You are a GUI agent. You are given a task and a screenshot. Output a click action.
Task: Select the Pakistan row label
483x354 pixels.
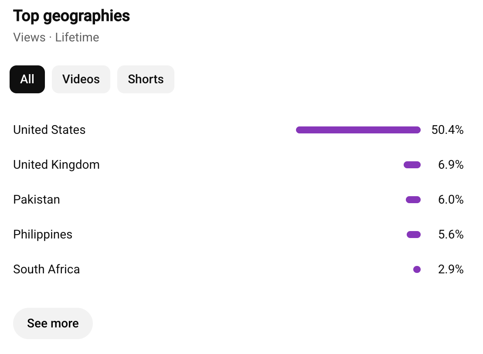pos(37,200)
